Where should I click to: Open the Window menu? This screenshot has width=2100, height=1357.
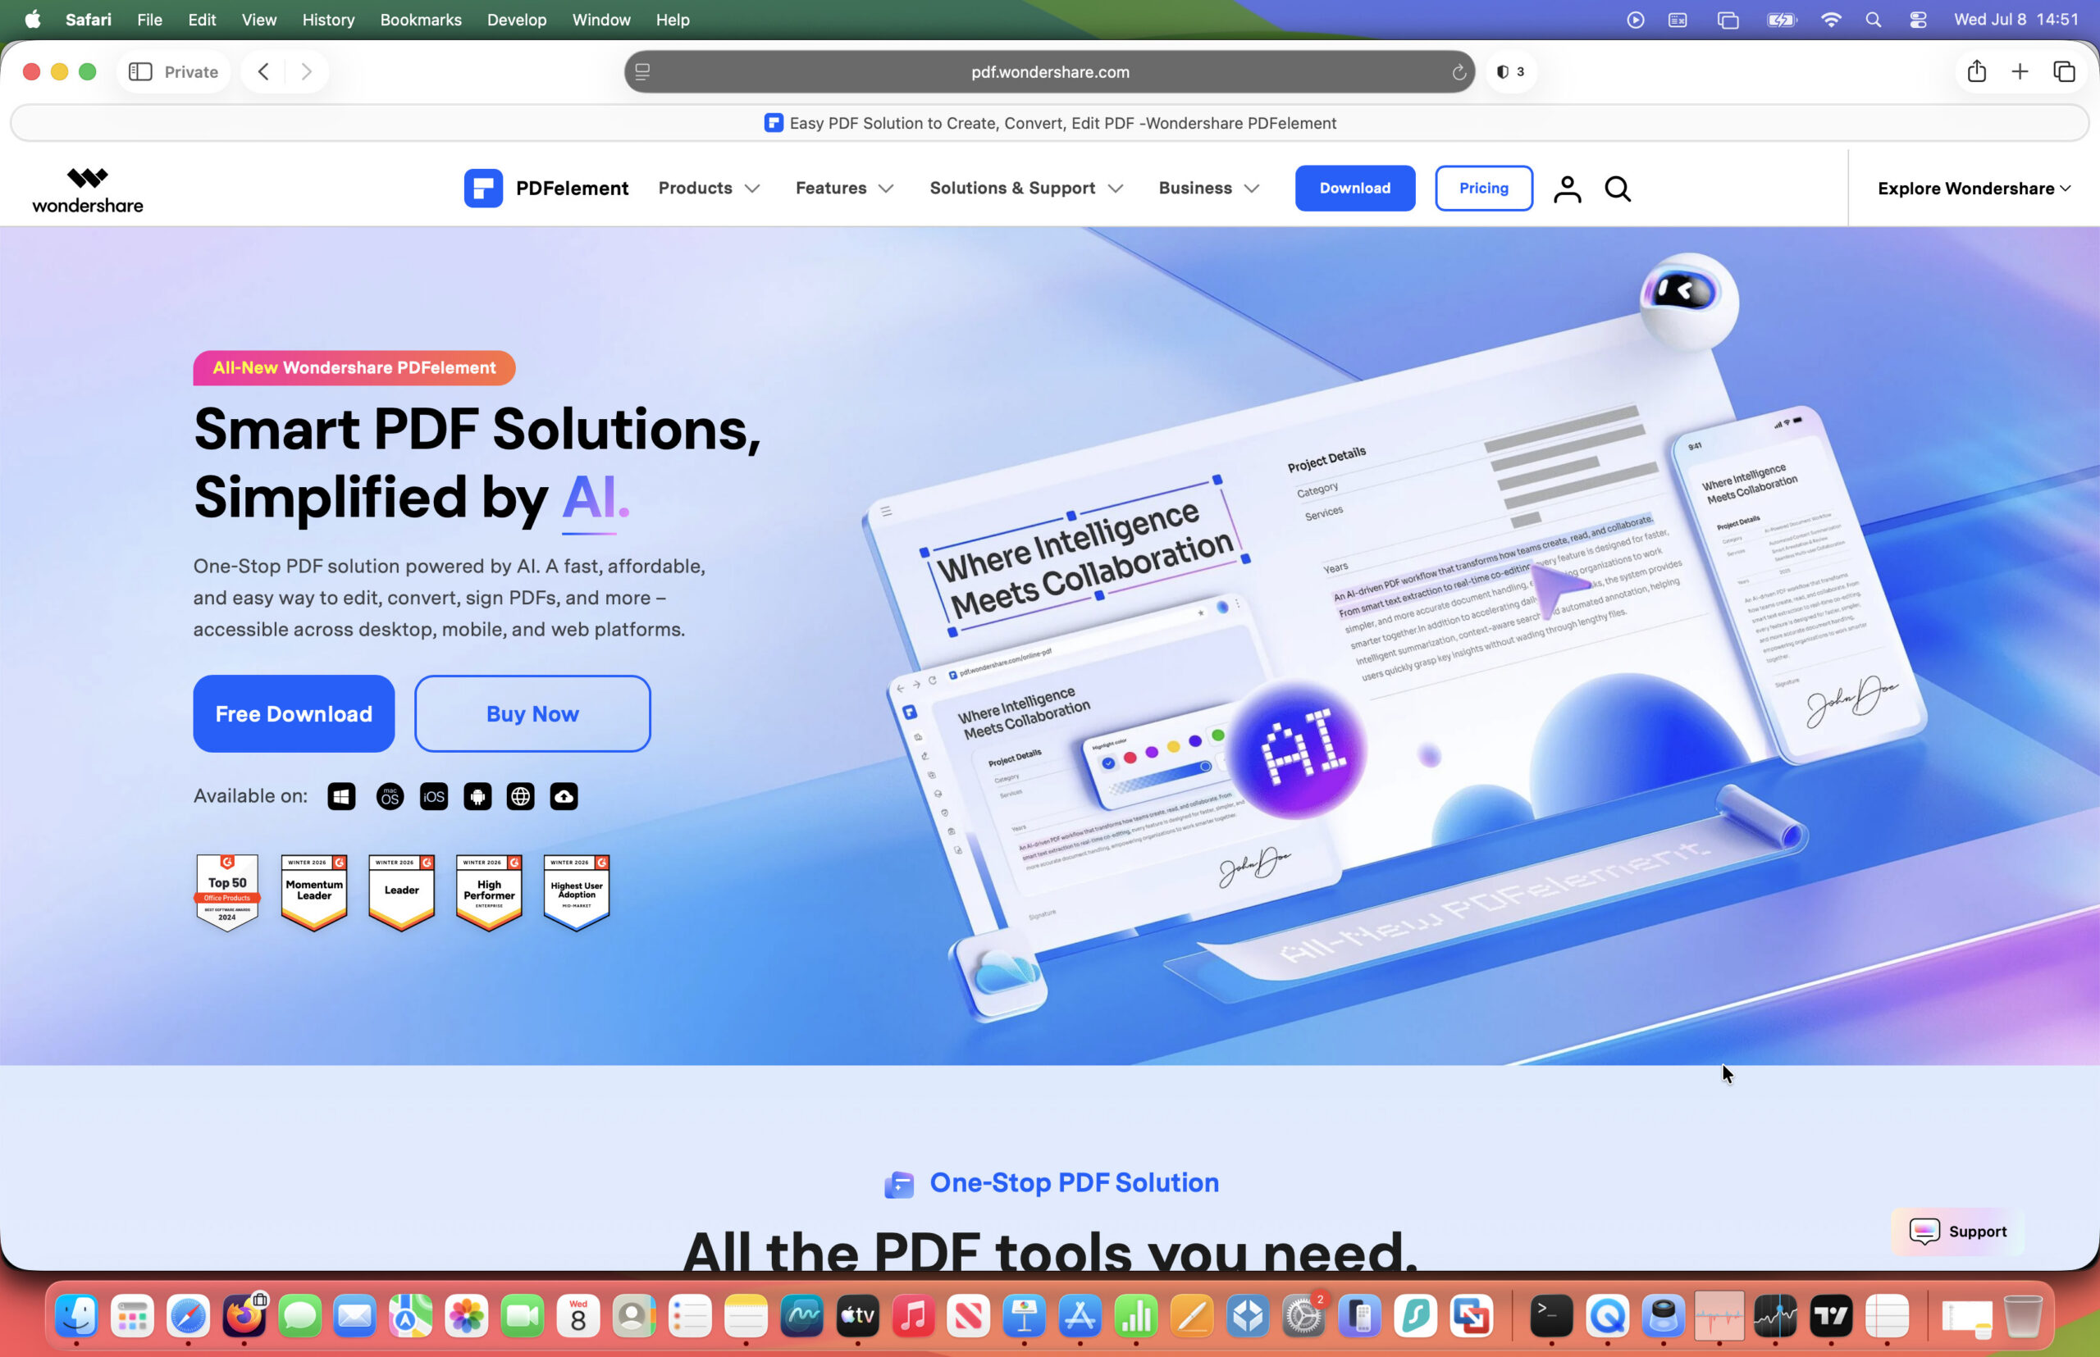coord(601,20)
